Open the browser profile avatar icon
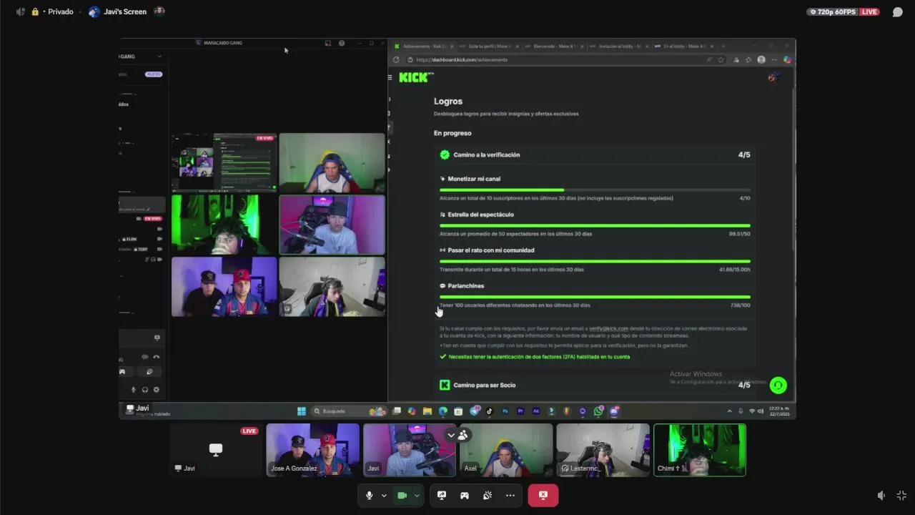This screenshot has width=915, height=515. (761, 60)
